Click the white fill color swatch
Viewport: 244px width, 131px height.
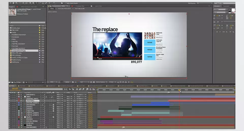click(x=233, y=10)
